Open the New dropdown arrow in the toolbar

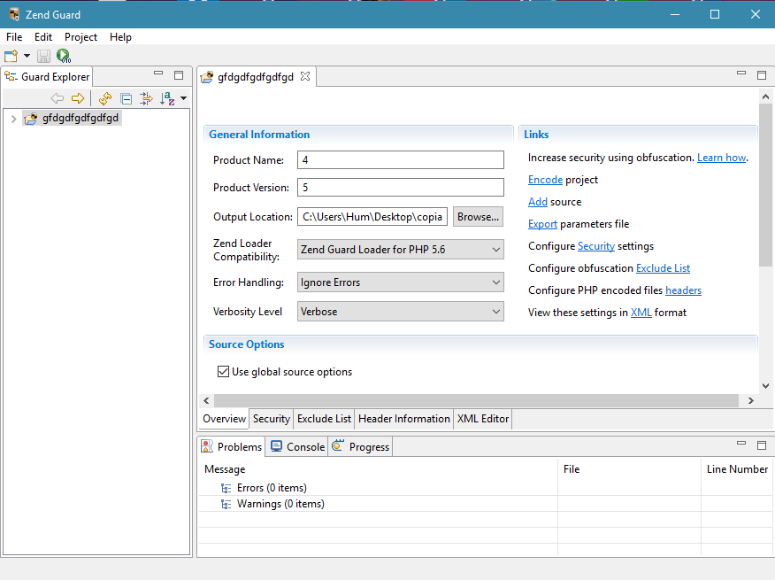coord(27,56)
